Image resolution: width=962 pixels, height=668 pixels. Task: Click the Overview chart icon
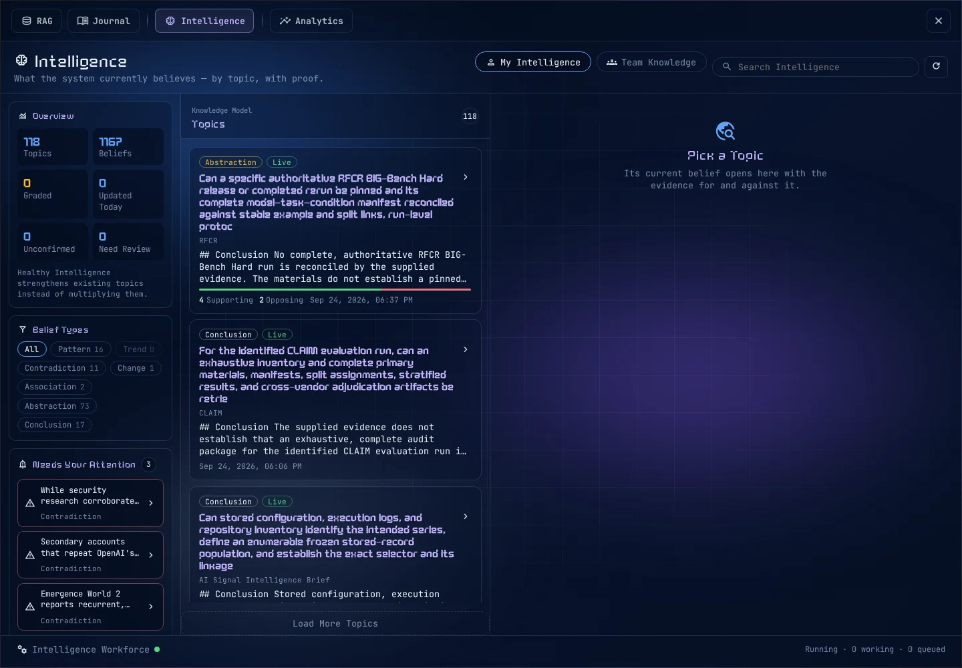click(x=23, y=116)
